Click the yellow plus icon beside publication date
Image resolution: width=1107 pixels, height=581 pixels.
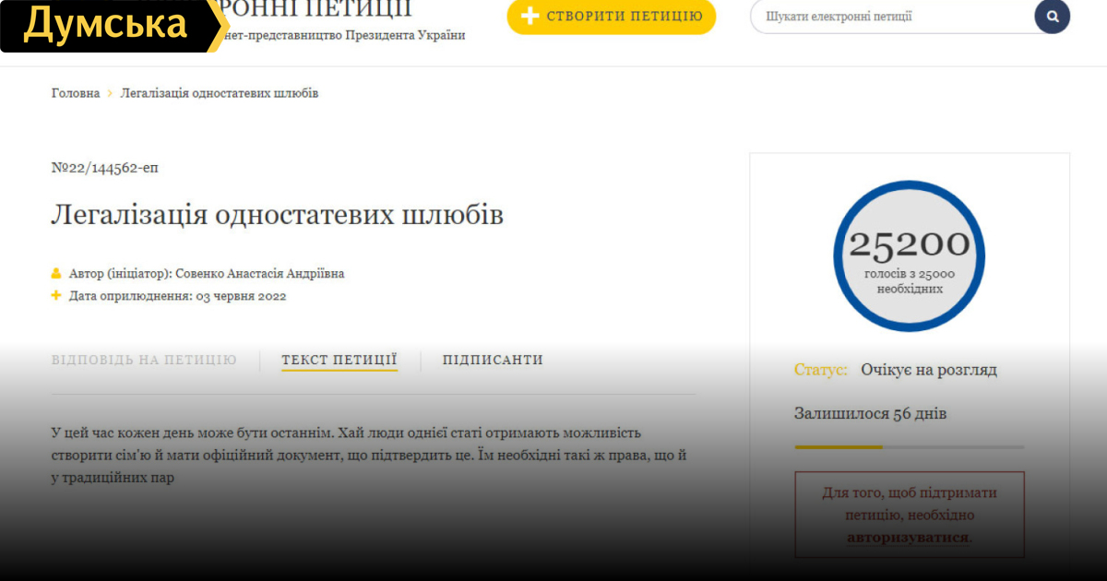[56, 296]
